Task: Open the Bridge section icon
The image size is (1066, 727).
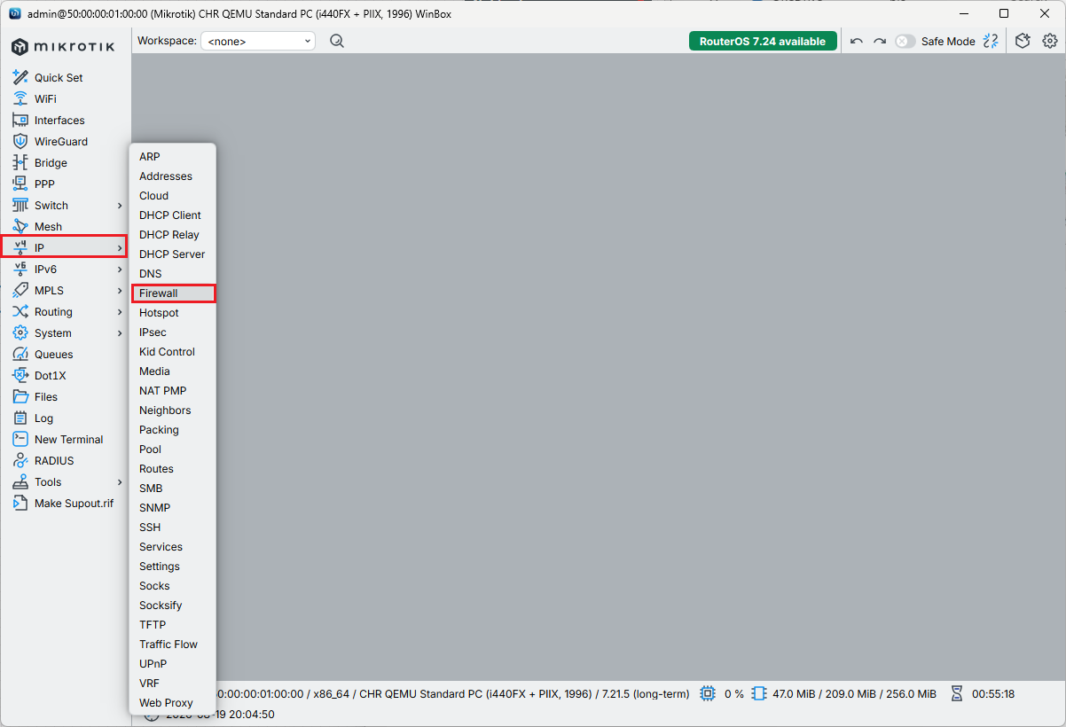Action: [x=20, y=162]
